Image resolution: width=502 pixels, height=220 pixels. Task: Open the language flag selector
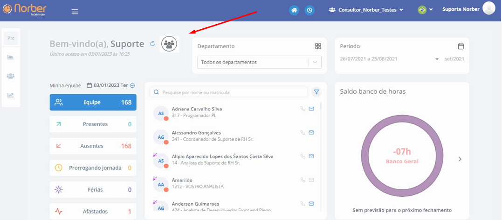425,10
